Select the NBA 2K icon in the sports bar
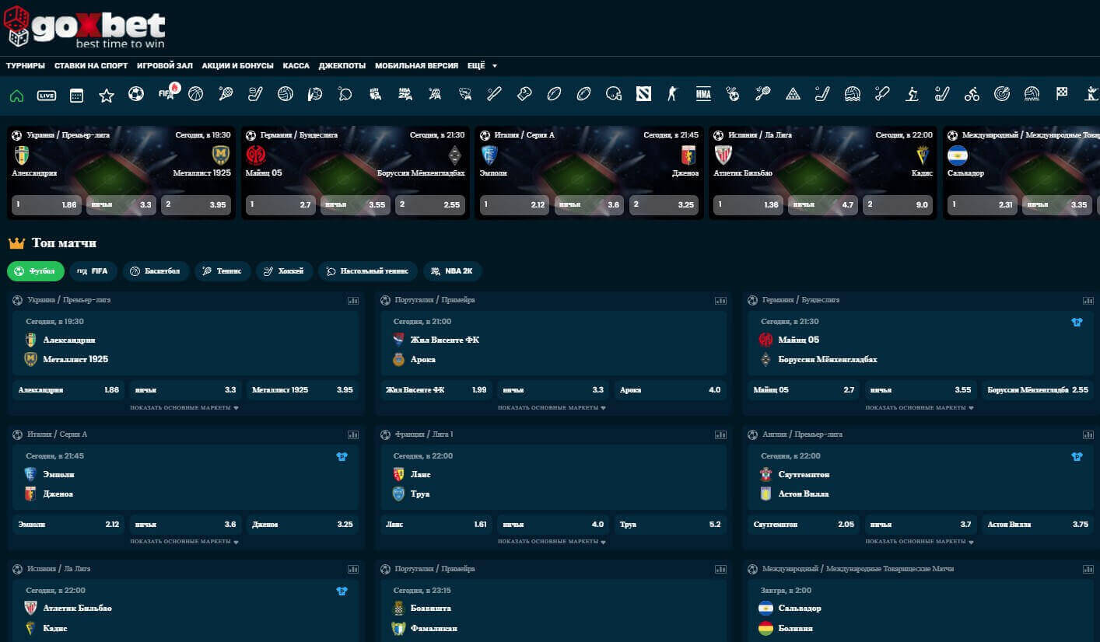The image size is (1100, 642). (405, 94)
